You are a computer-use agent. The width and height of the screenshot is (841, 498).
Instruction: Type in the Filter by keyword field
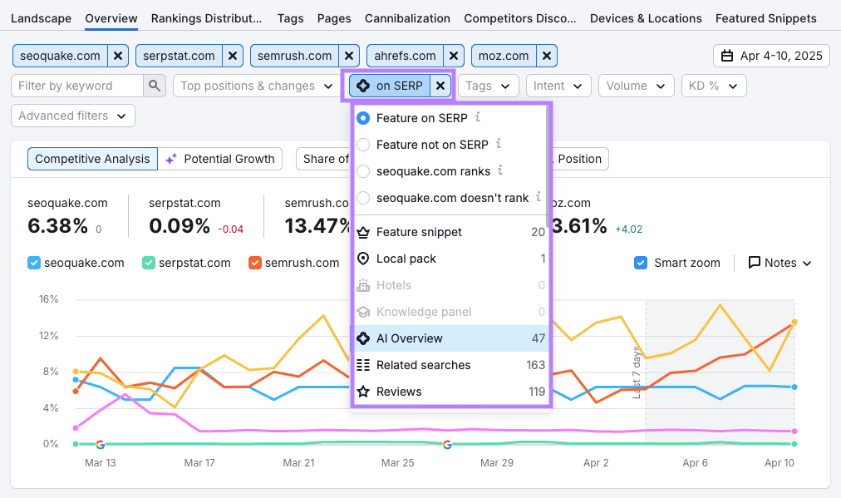[77, 86]
